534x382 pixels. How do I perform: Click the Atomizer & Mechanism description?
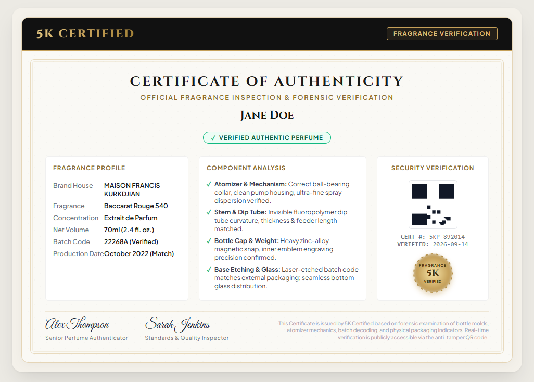click(282, 193)
